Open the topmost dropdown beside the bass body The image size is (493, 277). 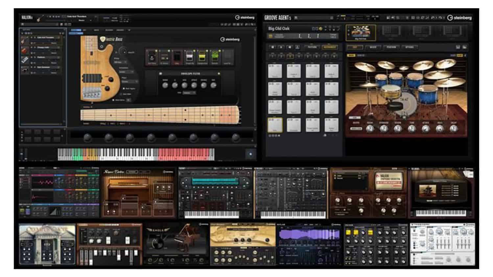(120, 62)
